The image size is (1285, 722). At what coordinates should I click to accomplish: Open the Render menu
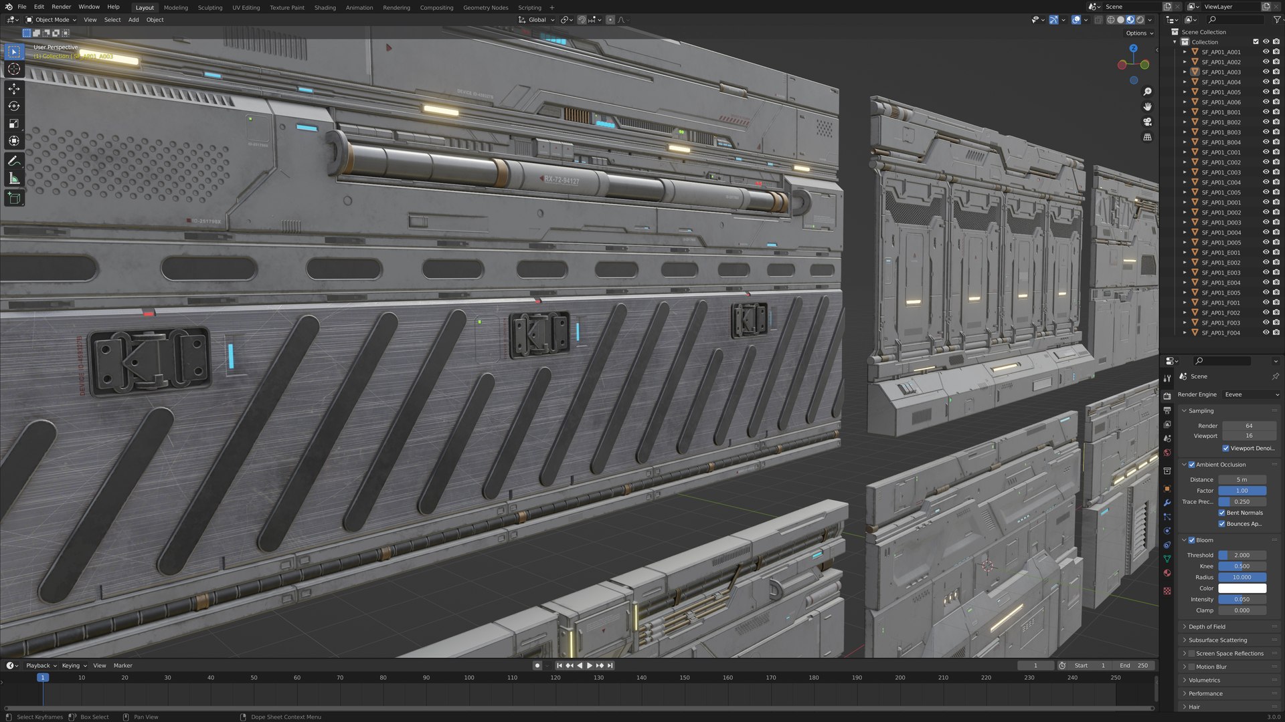61,7
